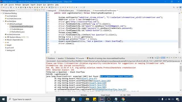Screen dimensions: 182x102
Task: Click the New Java Package icon
Action: [x=35, y=7]
